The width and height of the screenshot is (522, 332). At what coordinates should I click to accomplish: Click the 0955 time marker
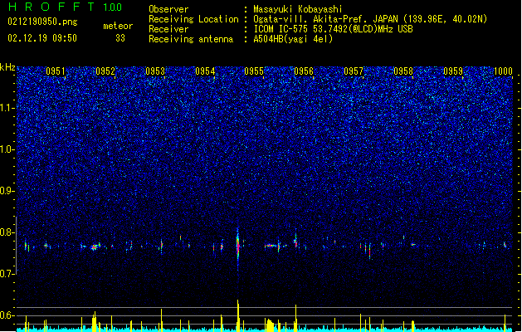click(254, 71)
